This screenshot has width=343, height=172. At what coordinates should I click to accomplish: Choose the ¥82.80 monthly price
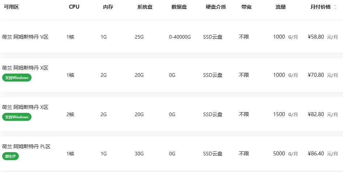click(x=316, y=114)
